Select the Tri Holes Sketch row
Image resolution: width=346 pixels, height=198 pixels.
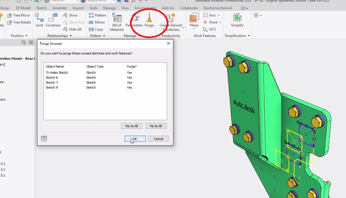pos(105,72)
